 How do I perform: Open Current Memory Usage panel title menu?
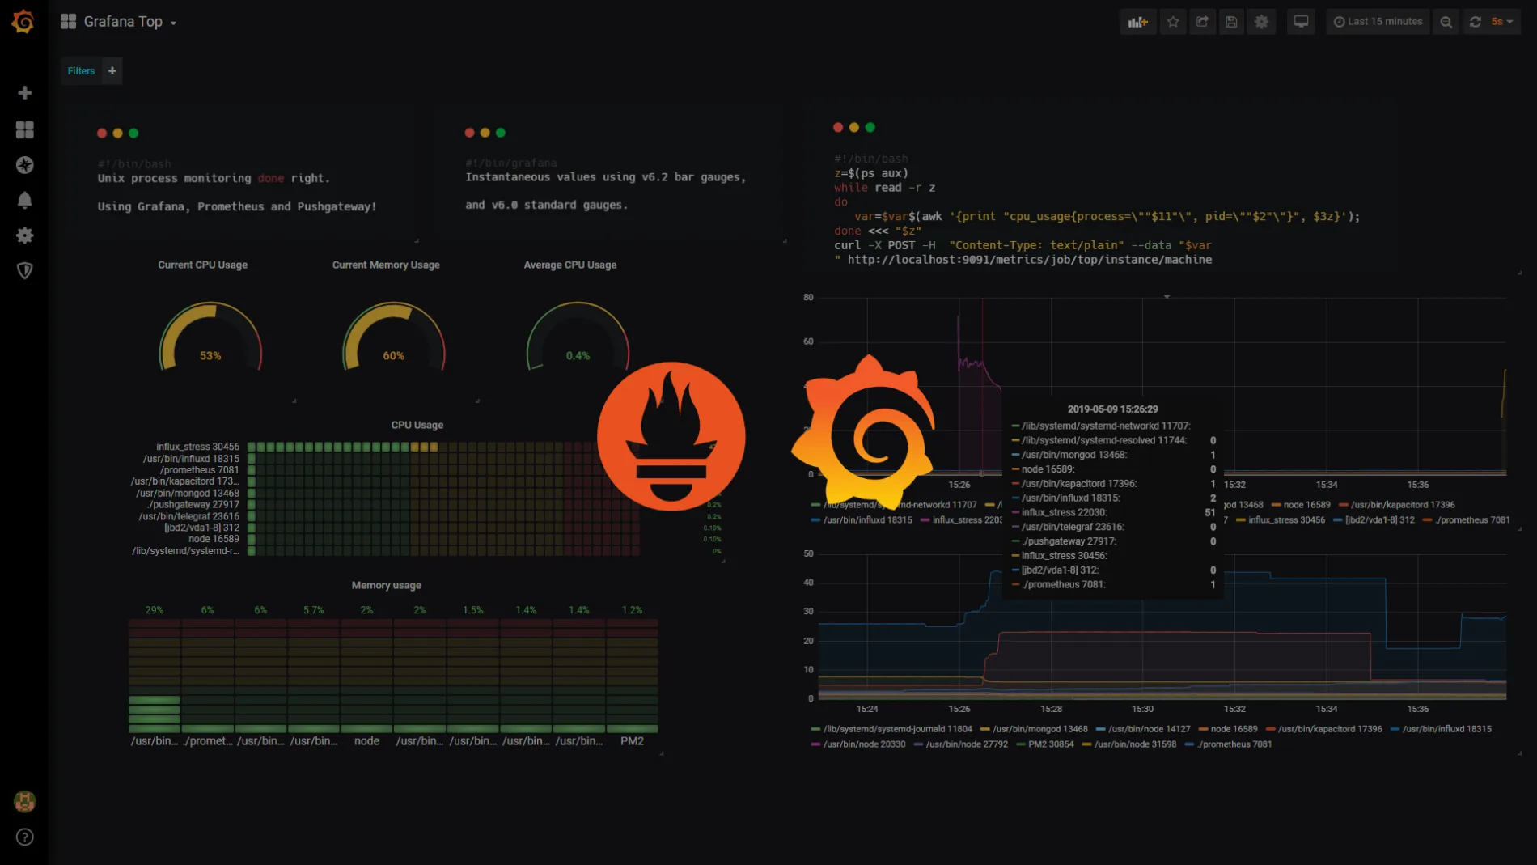(x=386, y=265)
